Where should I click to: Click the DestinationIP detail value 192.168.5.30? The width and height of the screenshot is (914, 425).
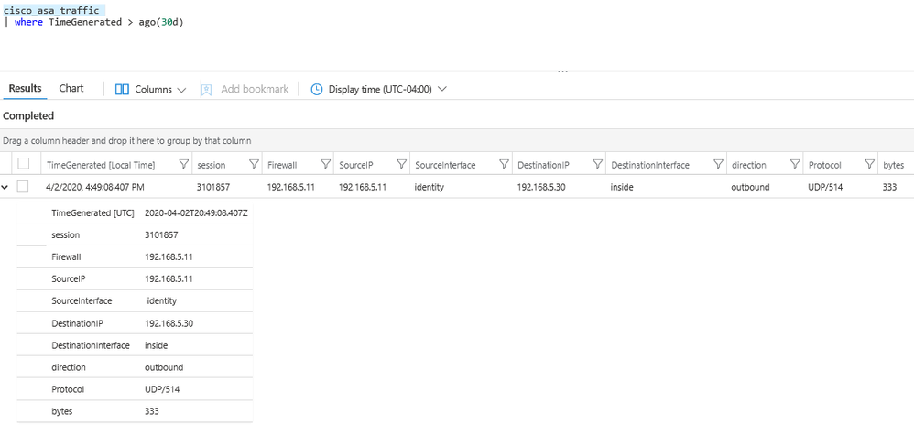169,323
